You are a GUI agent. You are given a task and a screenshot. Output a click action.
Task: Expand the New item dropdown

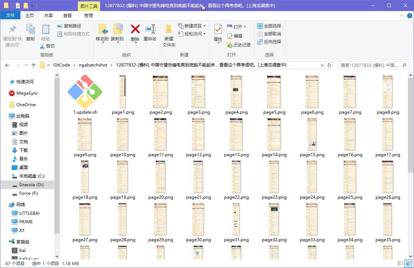(x=204, y=26)
